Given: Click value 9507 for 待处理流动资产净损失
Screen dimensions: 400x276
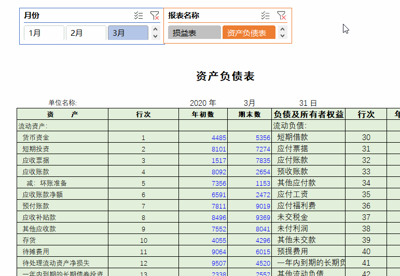Looking at the screenshot, I should coord(203,263).
